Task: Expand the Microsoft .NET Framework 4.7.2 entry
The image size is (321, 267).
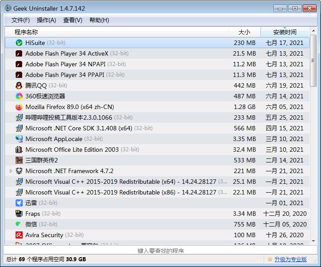Action: tap(11, 171)
